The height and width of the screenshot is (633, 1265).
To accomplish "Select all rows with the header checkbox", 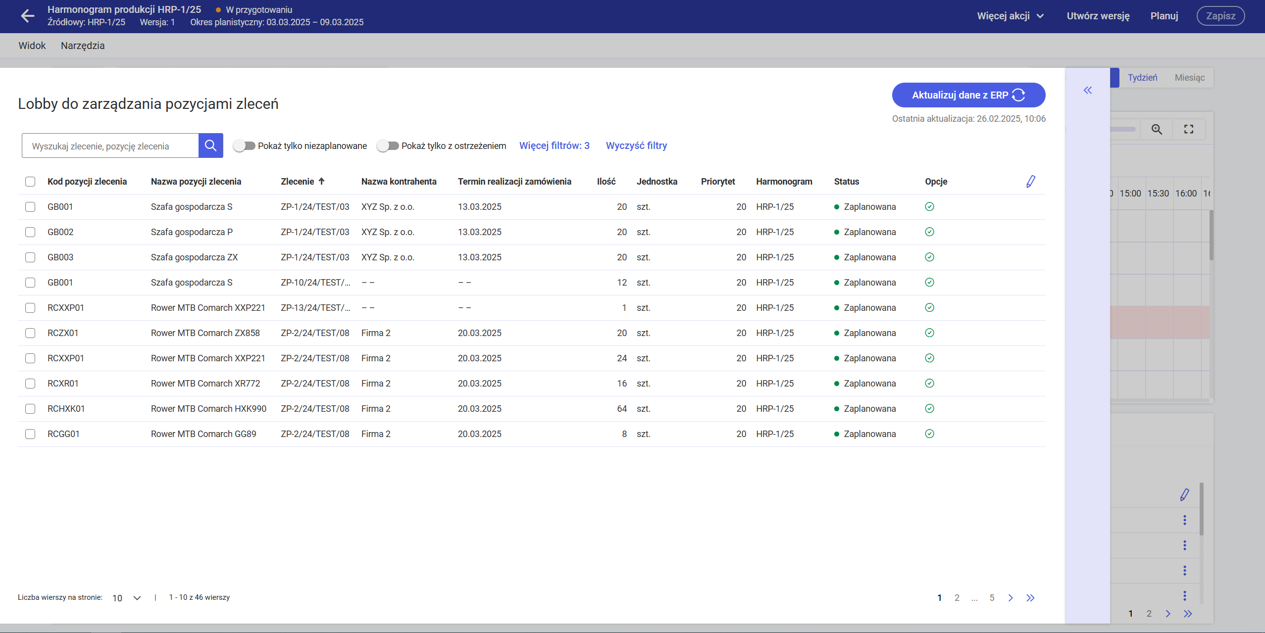I will 30,182.
